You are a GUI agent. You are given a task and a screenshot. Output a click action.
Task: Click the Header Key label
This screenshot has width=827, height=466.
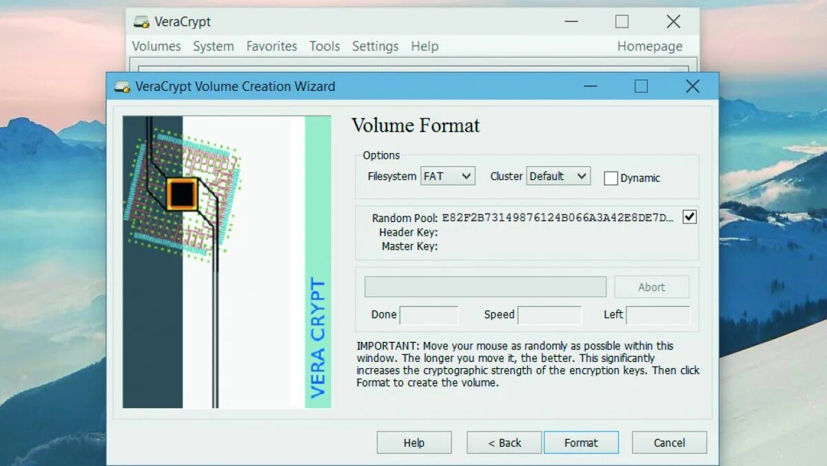(x=408, y=232)
